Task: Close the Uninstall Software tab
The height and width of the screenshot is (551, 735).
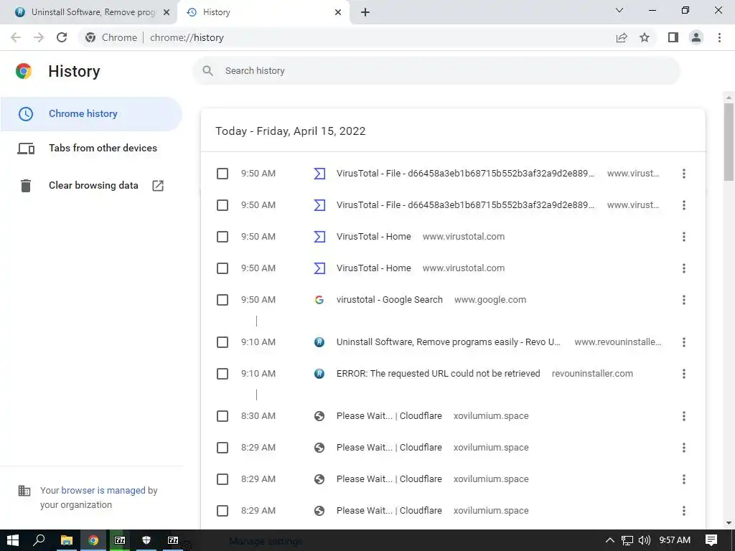Action: point(166,12)
